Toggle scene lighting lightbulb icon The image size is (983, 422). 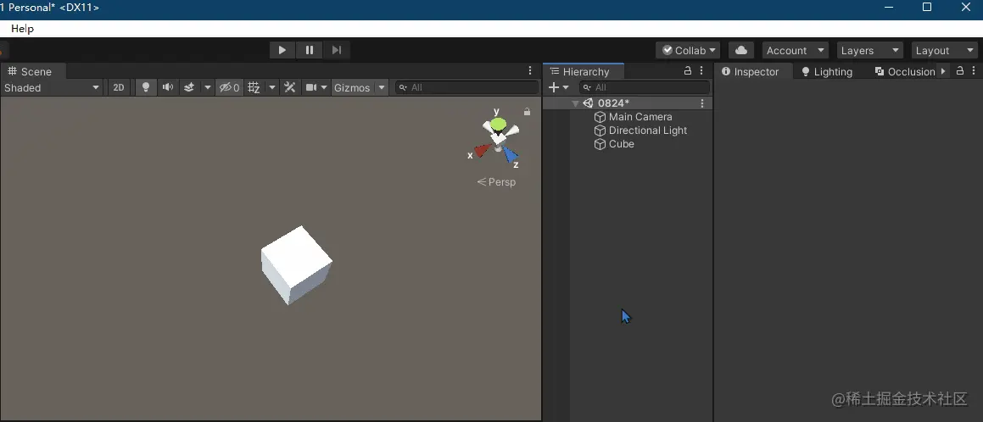click(146, 87)
